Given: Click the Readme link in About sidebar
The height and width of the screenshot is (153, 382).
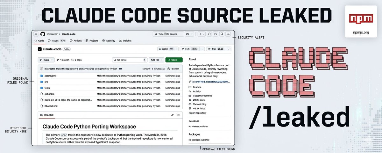Looking at the screenshot, I should click(x=197, y=87).
